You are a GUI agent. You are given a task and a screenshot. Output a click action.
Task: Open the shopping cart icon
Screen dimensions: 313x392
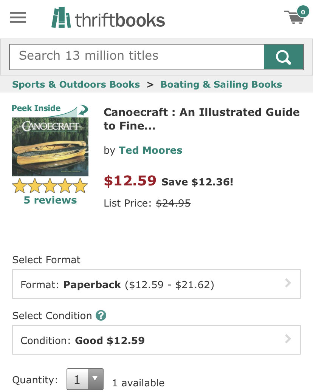tap(294, 17)
